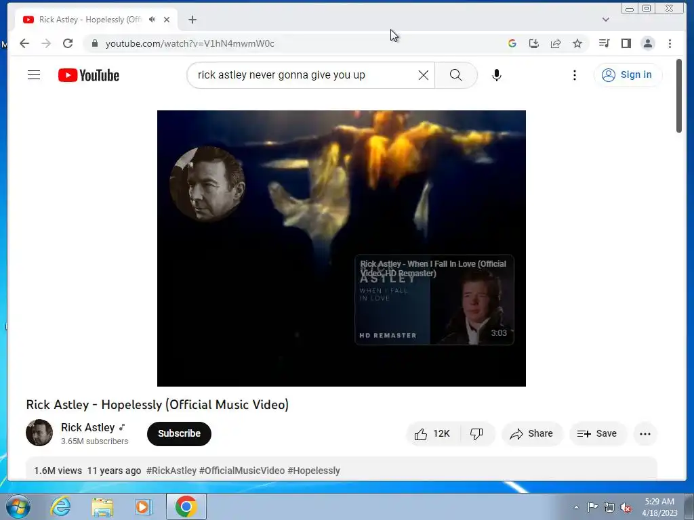
Task: Click the browser forward arrow
Action: [x=46, y=43]
